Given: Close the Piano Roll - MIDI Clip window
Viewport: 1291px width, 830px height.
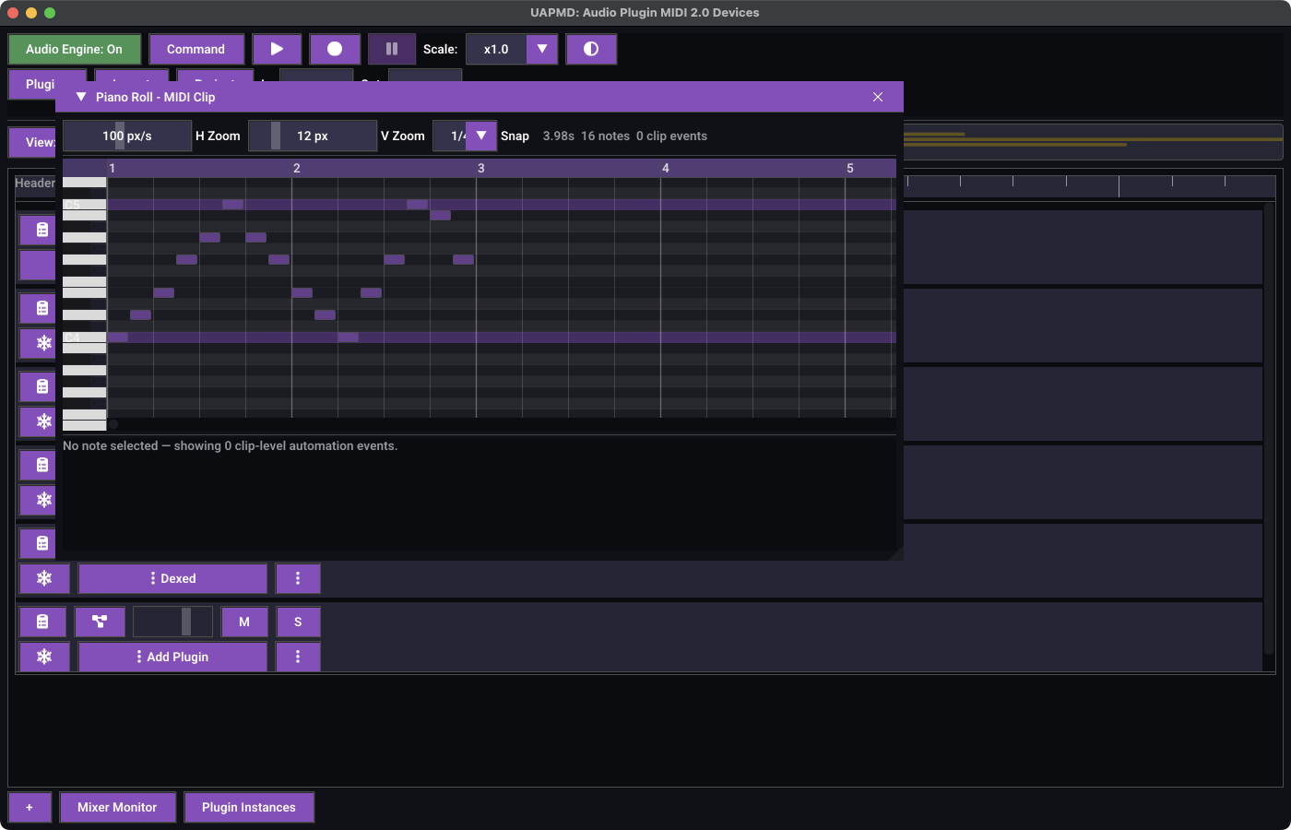Looking at the screenshot, I should point(878,97).
